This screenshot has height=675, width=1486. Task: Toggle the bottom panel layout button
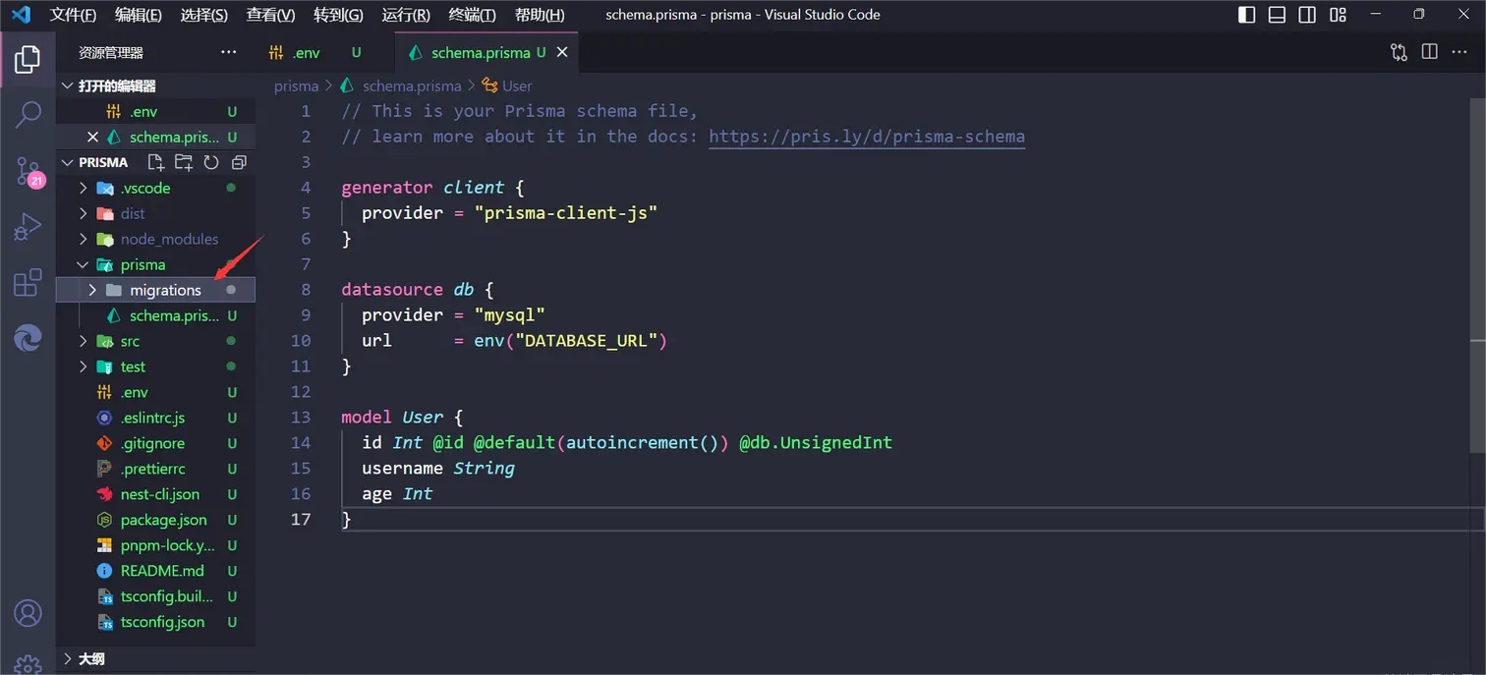click(1277, 15)
